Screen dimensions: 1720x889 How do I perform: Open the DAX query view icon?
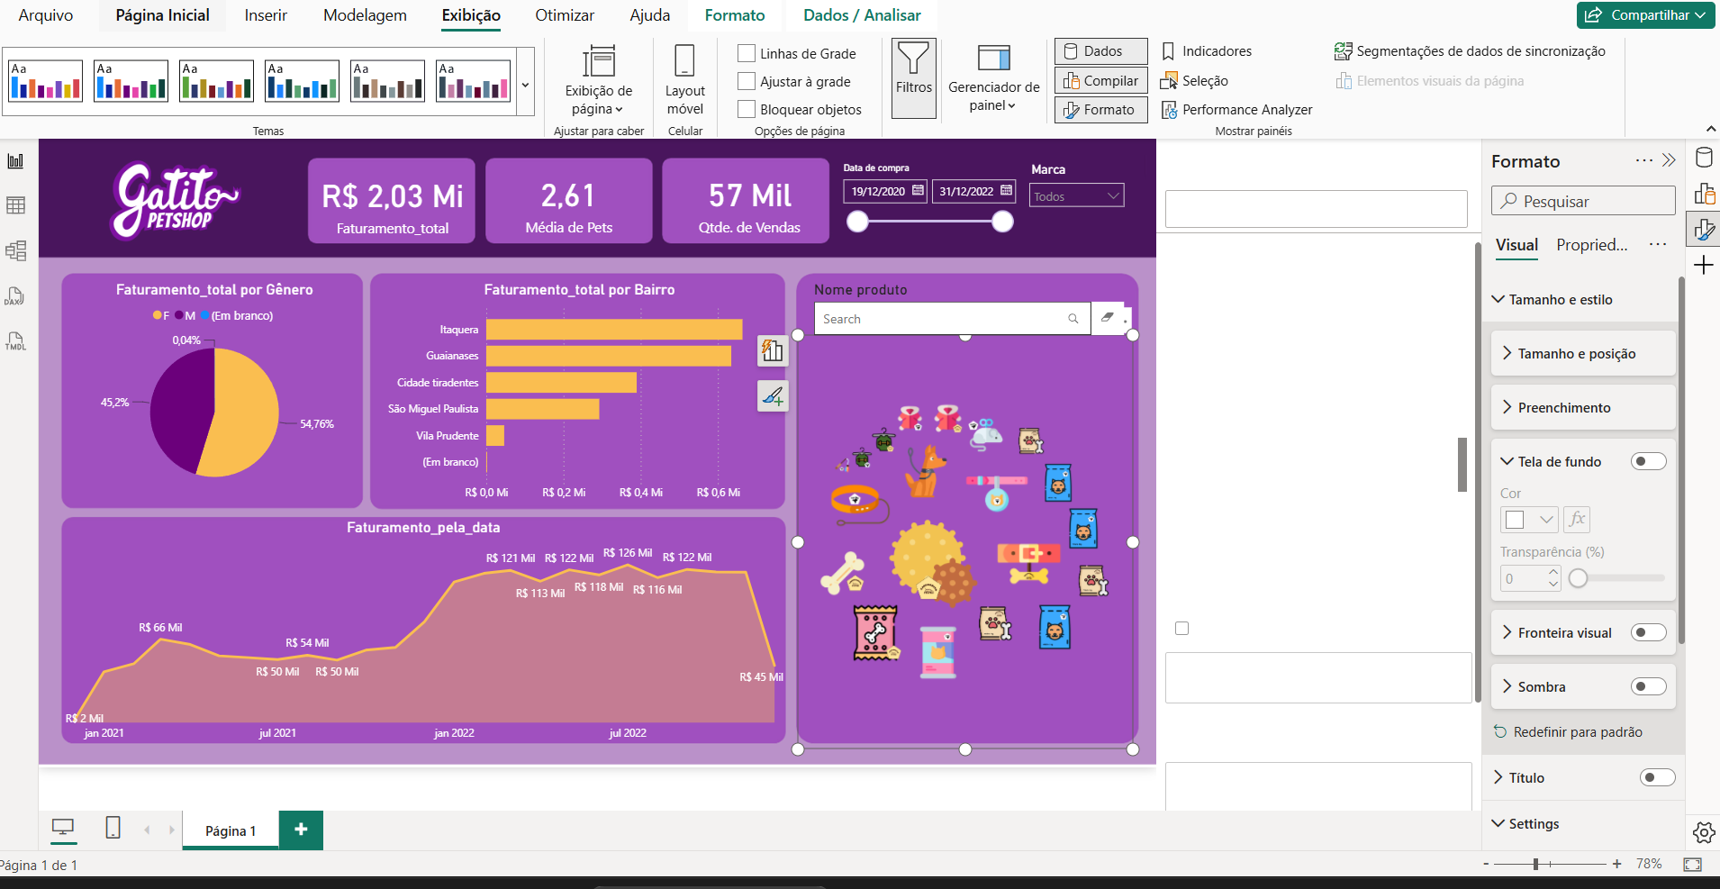(16, 295)
